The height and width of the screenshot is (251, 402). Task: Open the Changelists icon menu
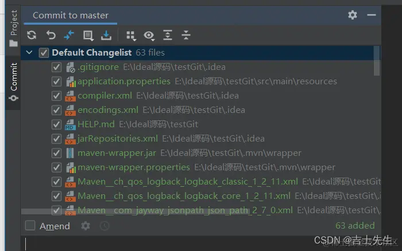(88, 36)
